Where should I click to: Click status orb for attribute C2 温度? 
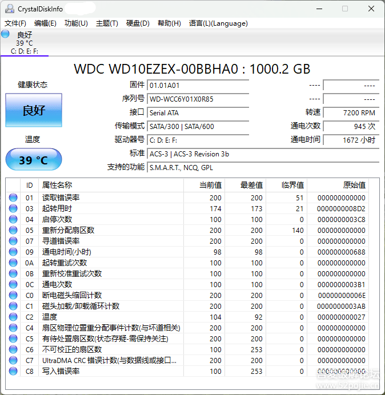tap(13, 317)
